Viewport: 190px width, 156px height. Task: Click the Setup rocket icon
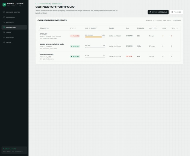4,42
